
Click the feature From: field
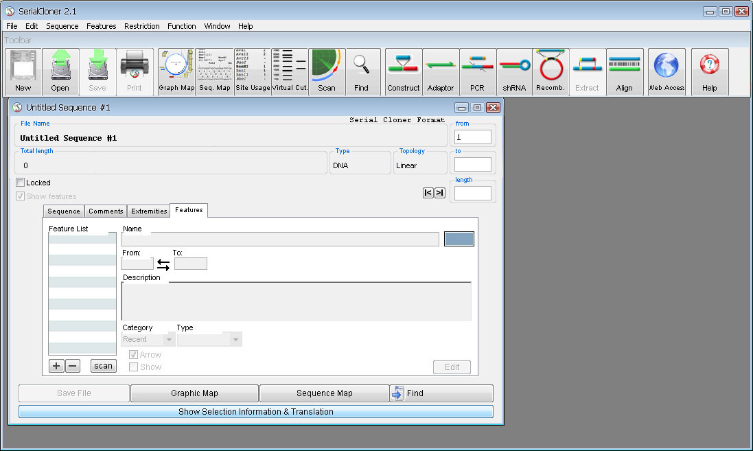tap(137, 264)
